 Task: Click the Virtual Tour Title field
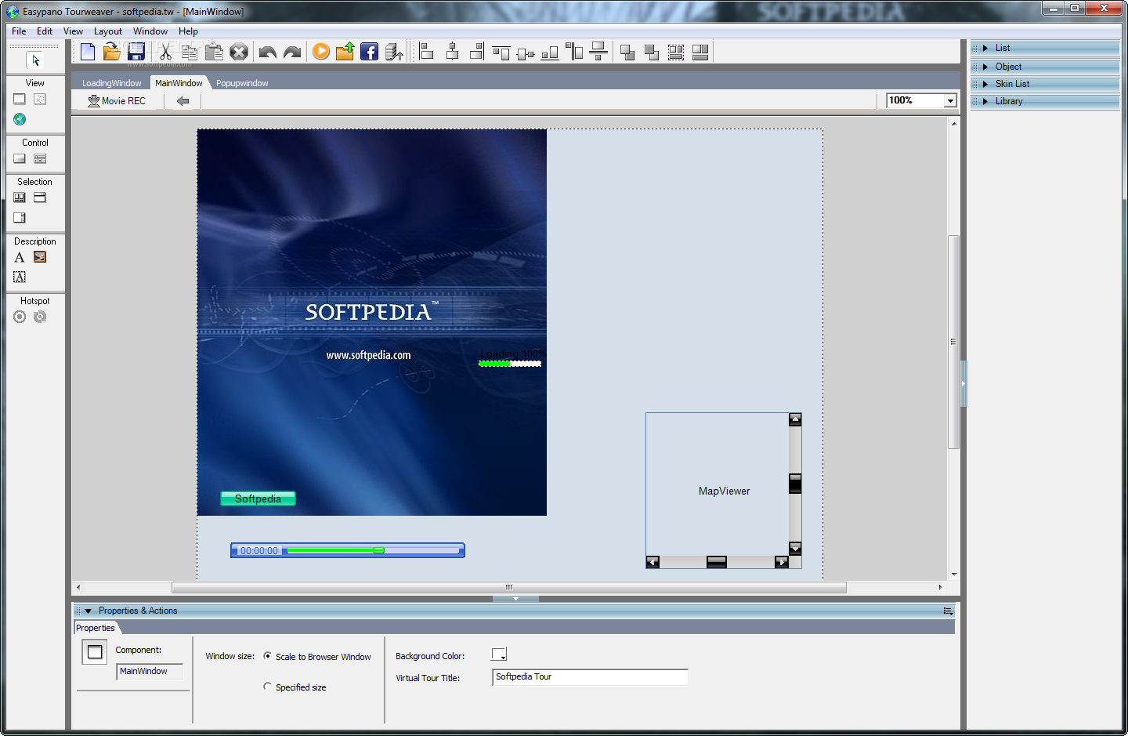(x=591, y=677)
